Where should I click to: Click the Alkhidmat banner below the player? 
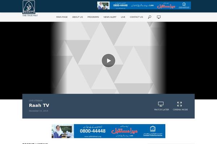pyautogui.click(x=109, y=131)
